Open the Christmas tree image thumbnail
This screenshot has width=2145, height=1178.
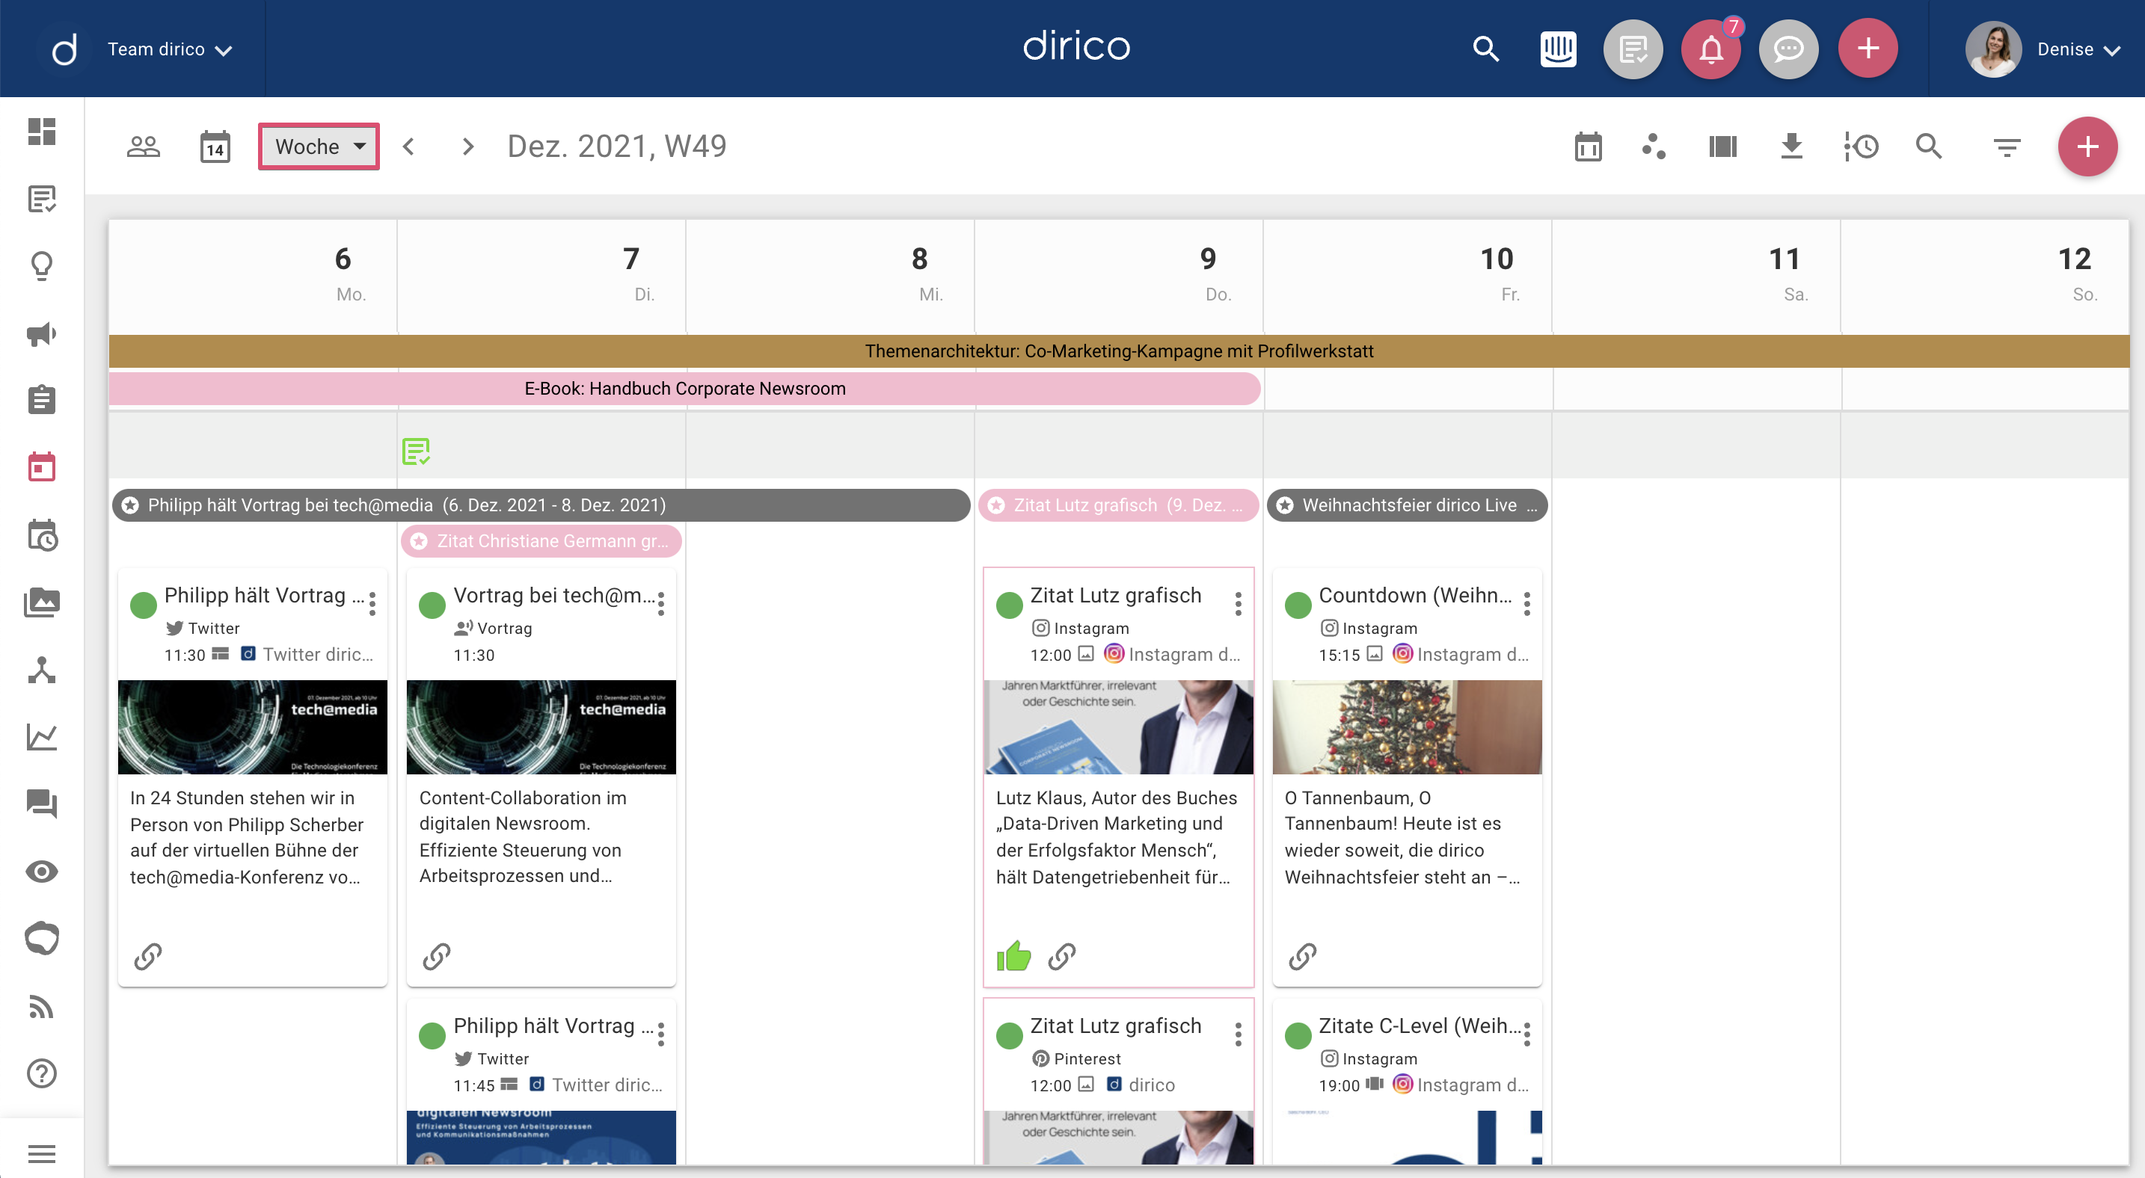[x=1408, y=727]
